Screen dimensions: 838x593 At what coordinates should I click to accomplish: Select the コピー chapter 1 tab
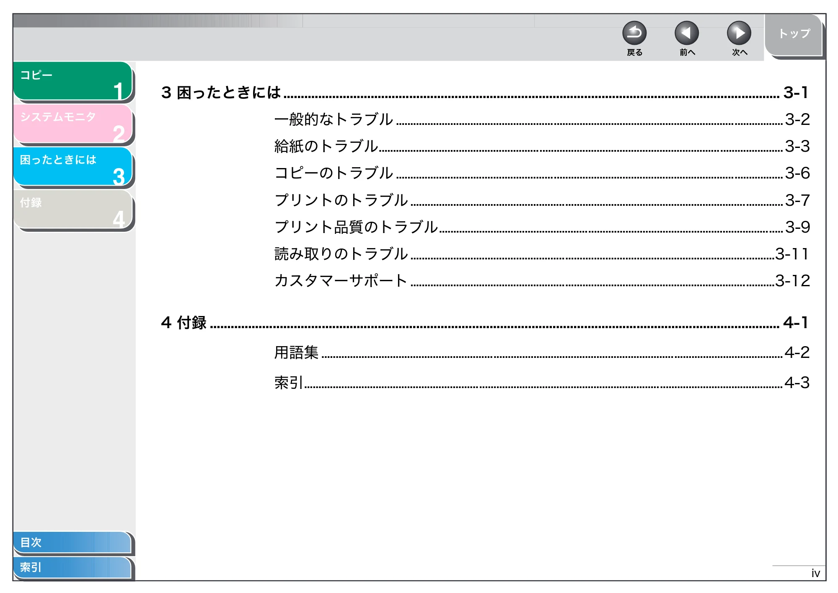(x=73, y=81)
